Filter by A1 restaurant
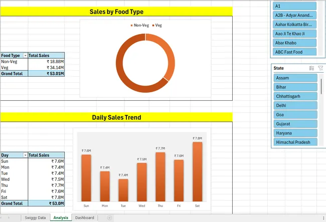The width and height of the screenshot is (326, 222). click(x=294, y=6)
